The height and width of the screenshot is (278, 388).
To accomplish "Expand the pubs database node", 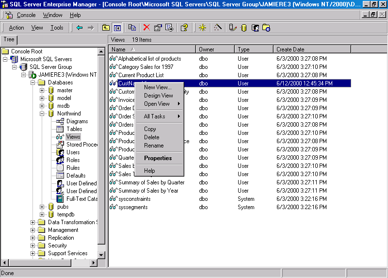I will click(x=42, y=207).
